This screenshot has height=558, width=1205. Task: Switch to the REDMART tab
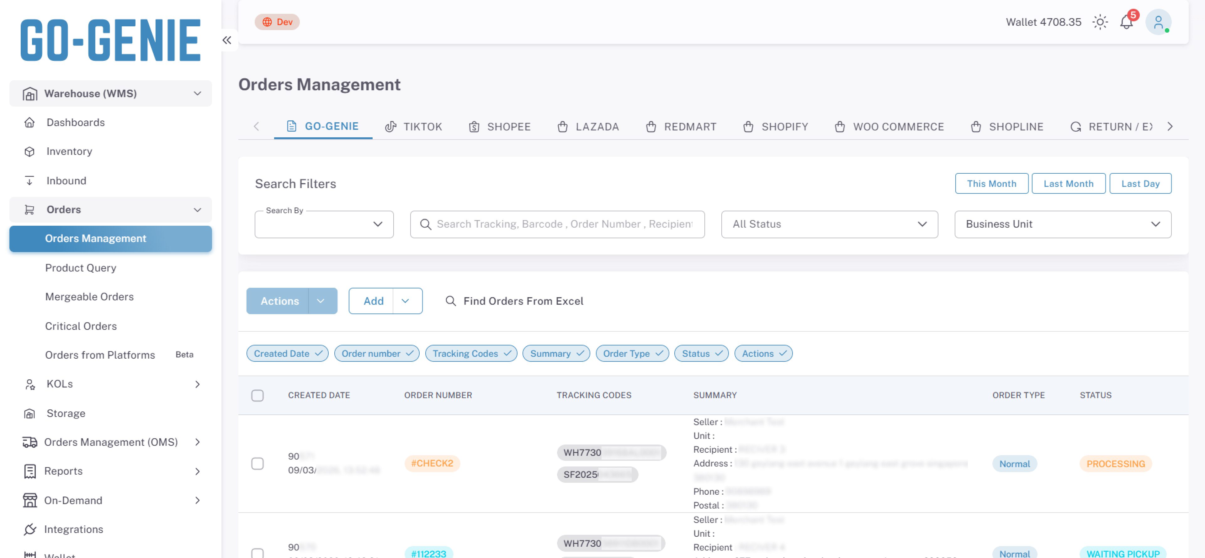pos(681,127)
